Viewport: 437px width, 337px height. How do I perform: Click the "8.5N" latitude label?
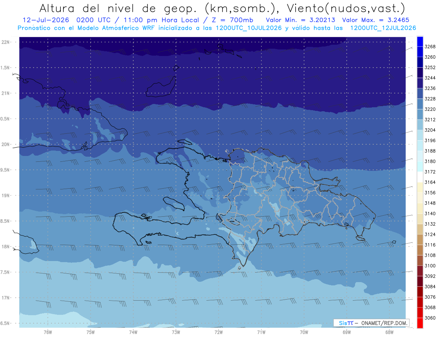coord(5,221)
